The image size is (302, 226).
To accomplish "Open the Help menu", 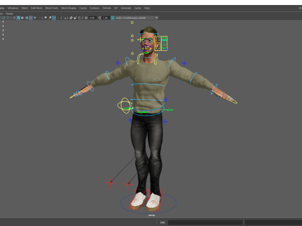I will click(x=147, y=8).
